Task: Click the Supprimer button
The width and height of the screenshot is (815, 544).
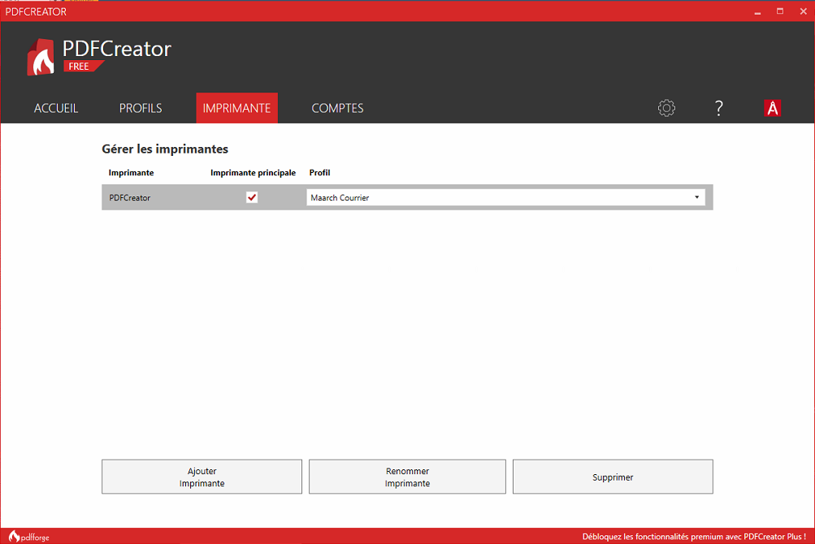Action: [x=613, y=477]
